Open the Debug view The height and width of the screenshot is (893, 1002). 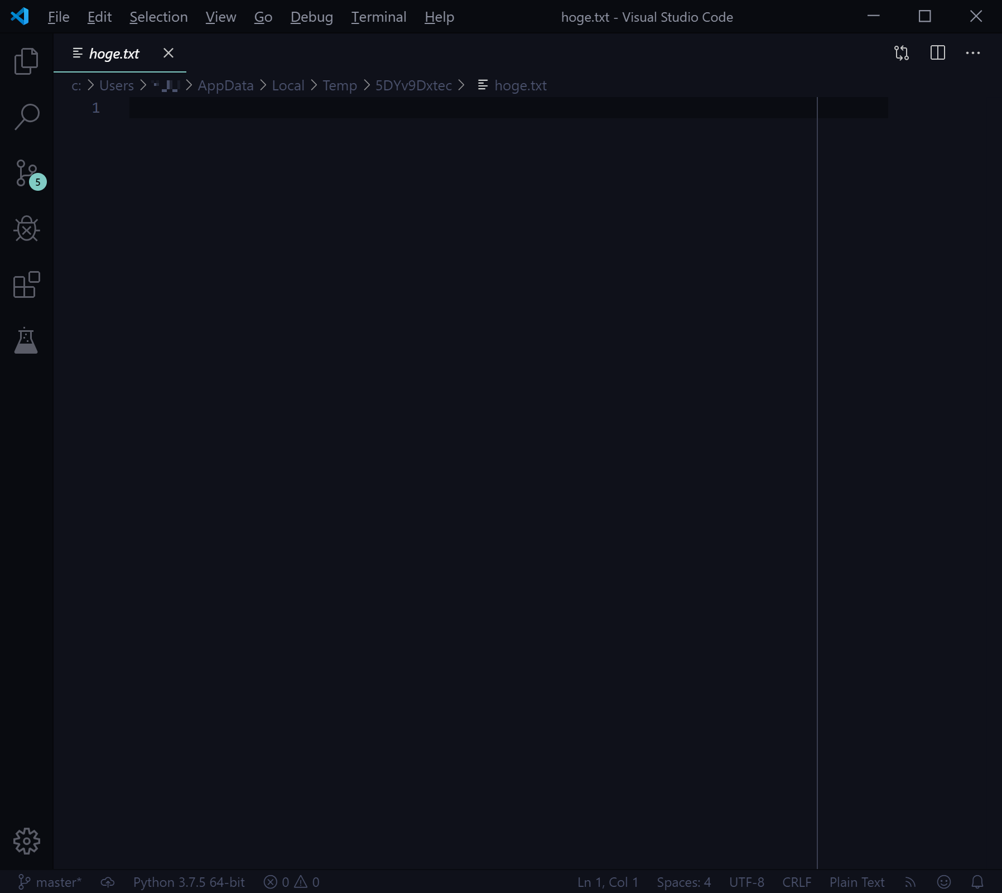pyautogui.click(x=26, y=229)
